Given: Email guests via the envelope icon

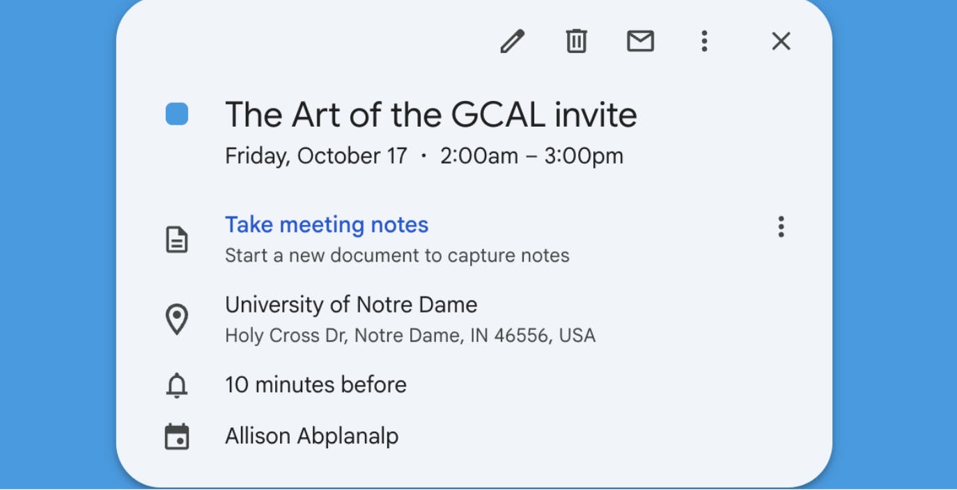Looking at the screenshot, I should [640, 42].
